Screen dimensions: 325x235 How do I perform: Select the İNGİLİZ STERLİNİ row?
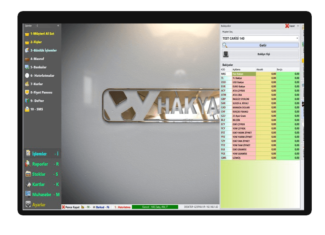click(x=260, y=99)
